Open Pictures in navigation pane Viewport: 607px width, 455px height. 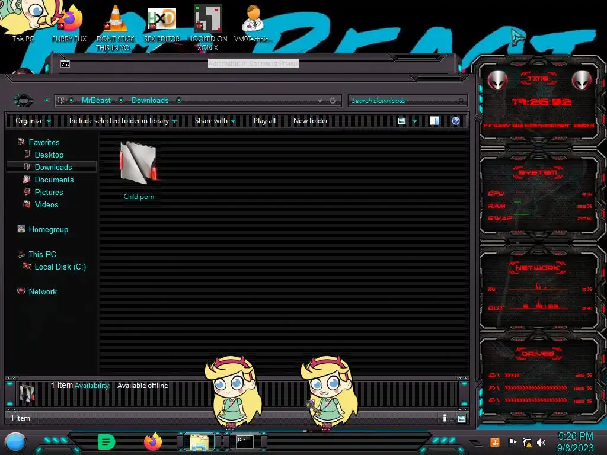click(49, 193)
